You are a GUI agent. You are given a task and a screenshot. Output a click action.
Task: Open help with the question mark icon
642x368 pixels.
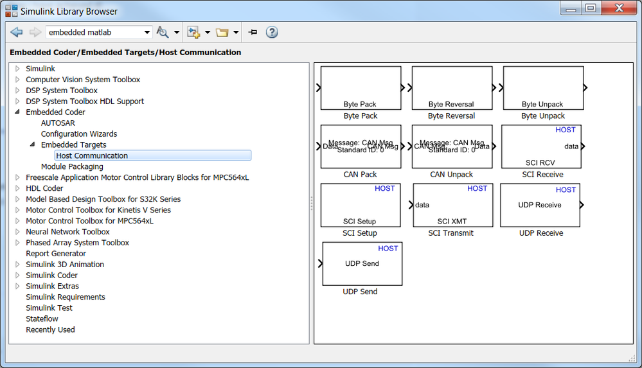coord(272,32)
